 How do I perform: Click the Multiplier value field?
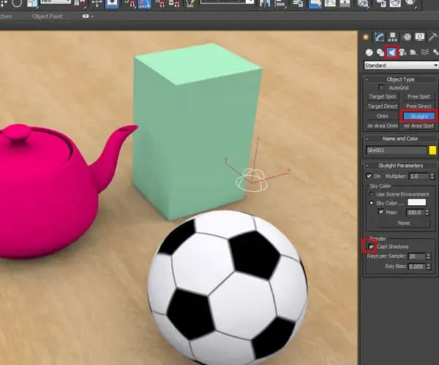tap(419, 176)
